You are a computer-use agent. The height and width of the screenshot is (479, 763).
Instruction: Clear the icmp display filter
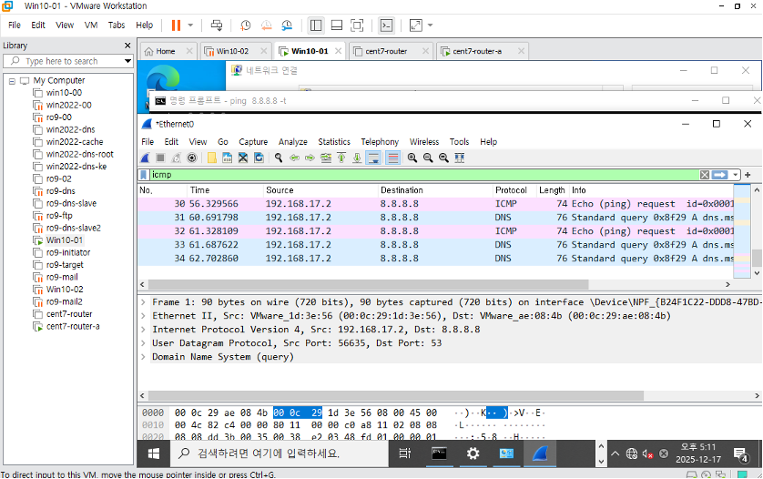[705, 175]
